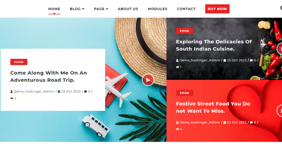Image resolution: width=282 pixels, height=156 pixels.
Task: Select Food tag on Festive Street Food card
Action: [x=185, y=93]
